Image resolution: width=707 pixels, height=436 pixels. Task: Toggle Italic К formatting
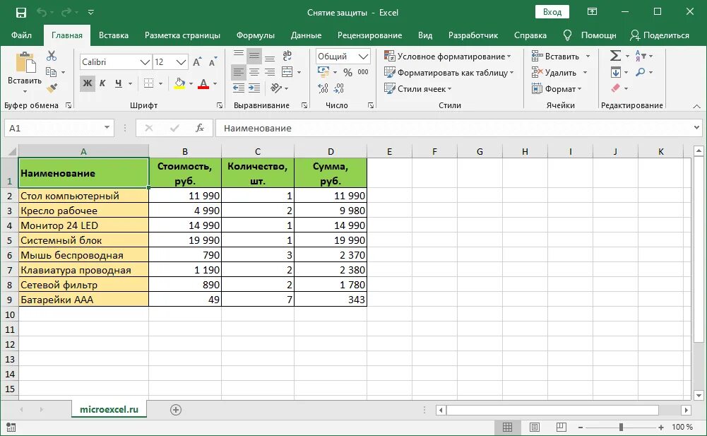point(102,83)
